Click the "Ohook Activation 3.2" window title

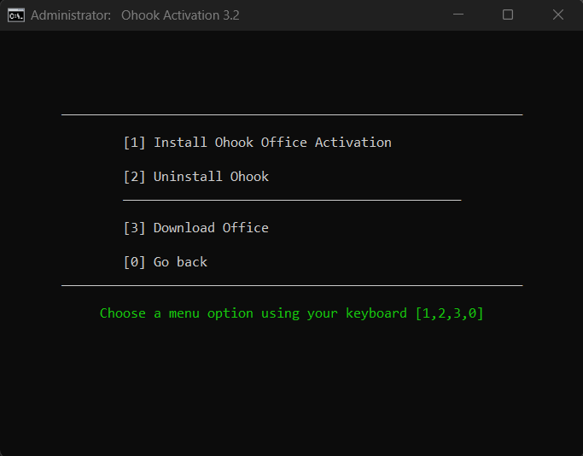tap(181, 15)
